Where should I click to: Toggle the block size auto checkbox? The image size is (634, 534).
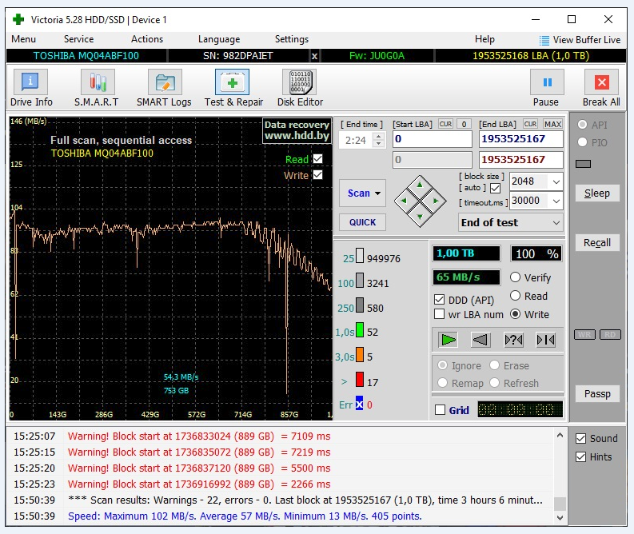coord(495,188)
